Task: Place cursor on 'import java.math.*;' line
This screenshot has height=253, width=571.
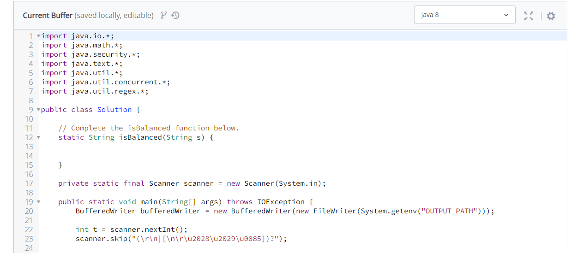Action: [82, 45]
